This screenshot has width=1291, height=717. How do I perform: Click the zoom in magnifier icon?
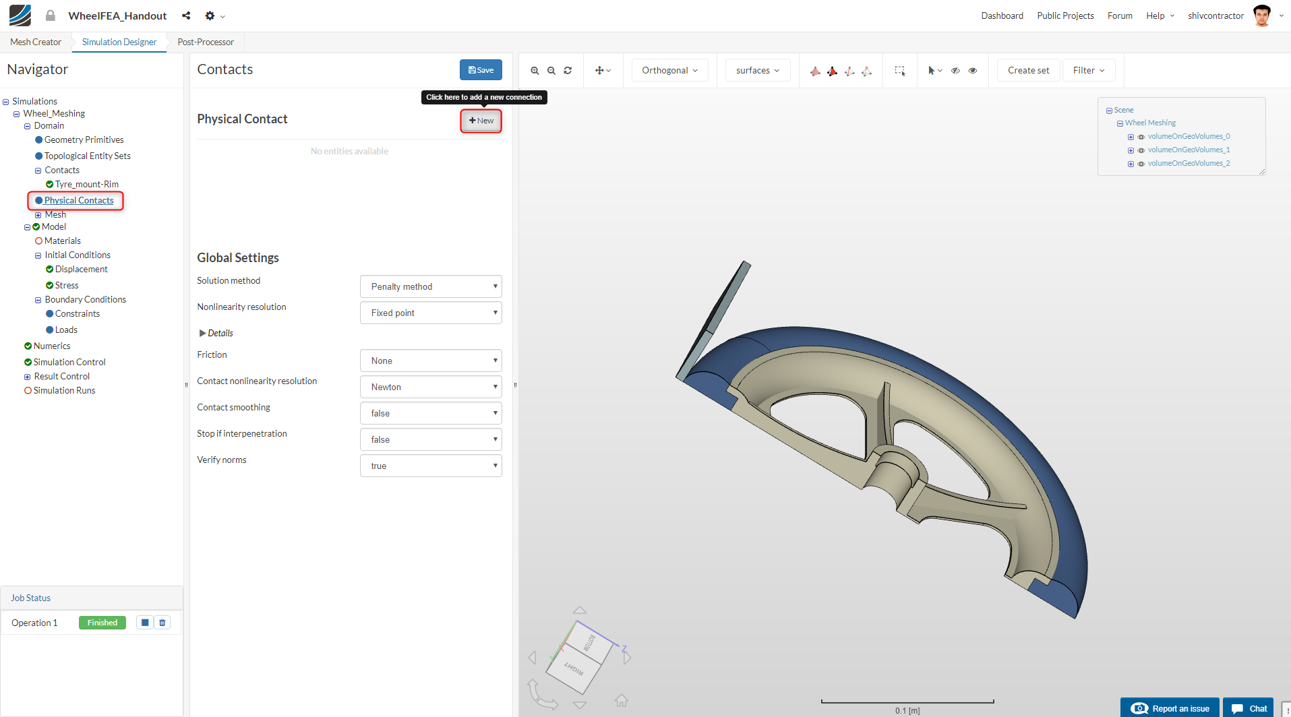(x=535, y=71)
